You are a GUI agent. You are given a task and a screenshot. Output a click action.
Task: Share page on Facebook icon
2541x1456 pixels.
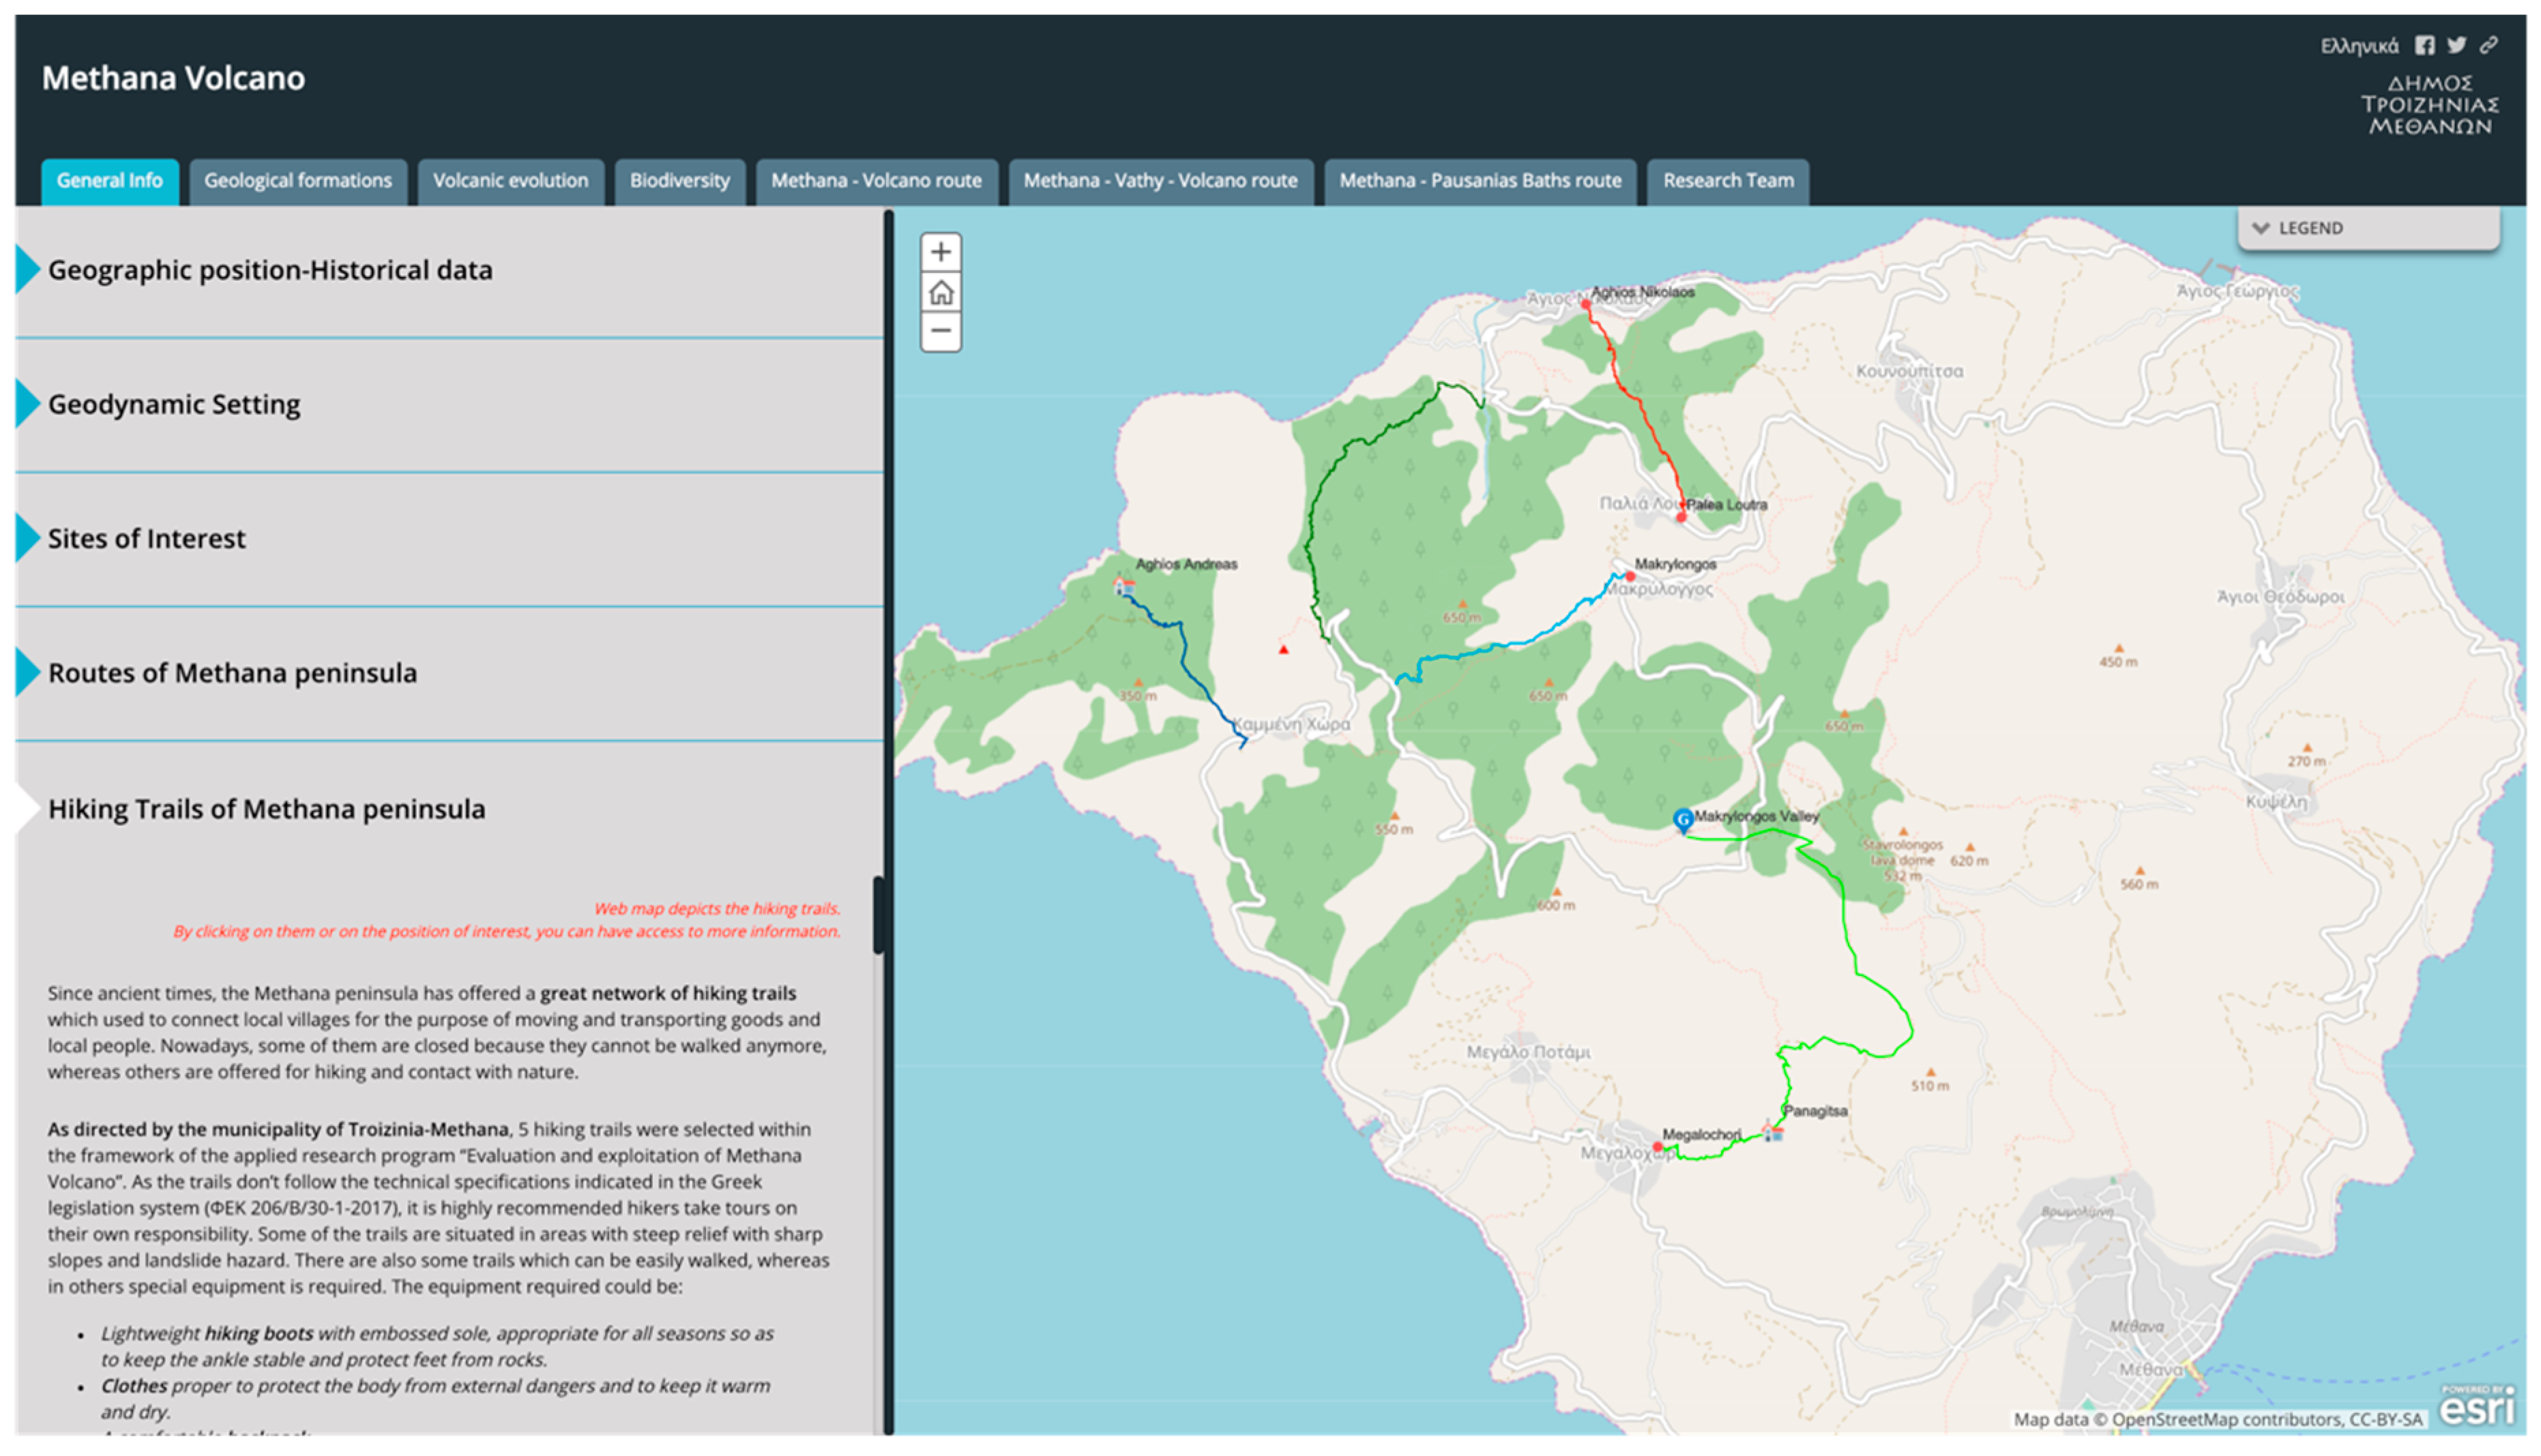click(x=2424, y=45)
